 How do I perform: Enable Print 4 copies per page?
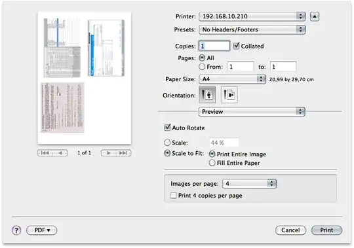point(173,195)
